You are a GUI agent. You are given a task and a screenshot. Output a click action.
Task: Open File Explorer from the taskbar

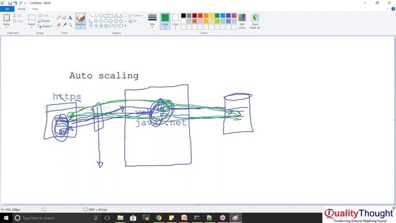coord(120,217)
